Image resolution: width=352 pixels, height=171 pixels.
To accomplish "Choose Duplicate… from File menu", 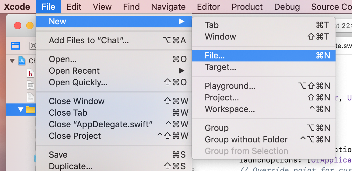I will [114, 166].
